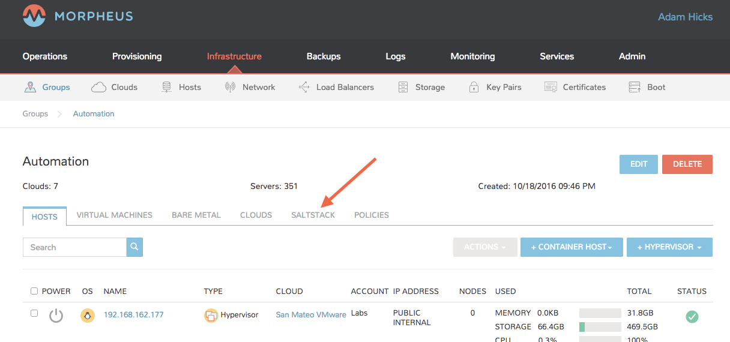Click the Certificates icon
The width and height of the screenshot is (730, 342).
tap(551, 88)
